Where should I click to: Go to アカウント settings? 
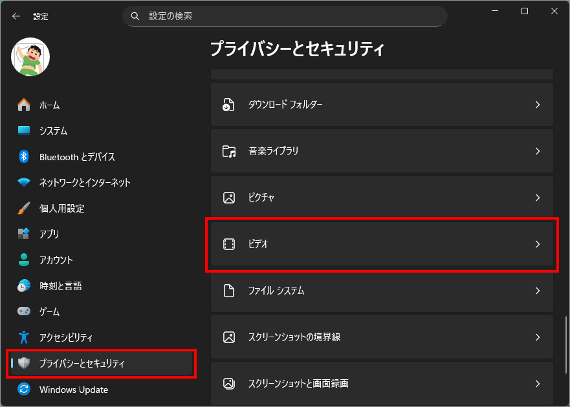56,260
